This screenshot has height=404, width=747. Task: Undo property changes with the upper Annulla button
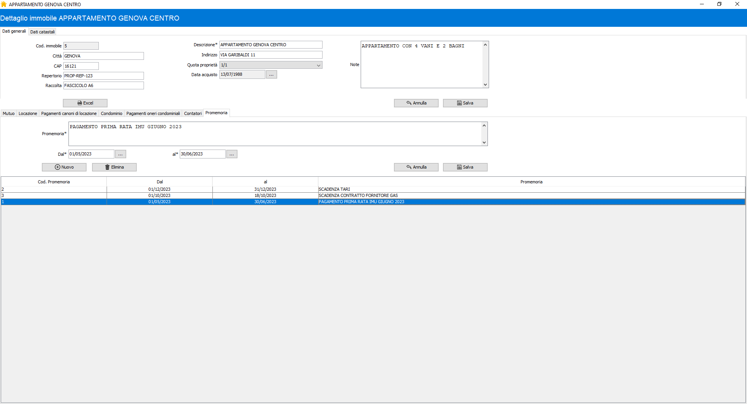(416, 103)
